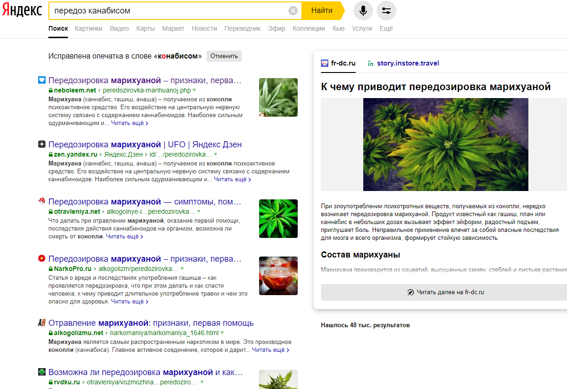Go to the Новости tab

pyautogui.click(x=204, y=28)
